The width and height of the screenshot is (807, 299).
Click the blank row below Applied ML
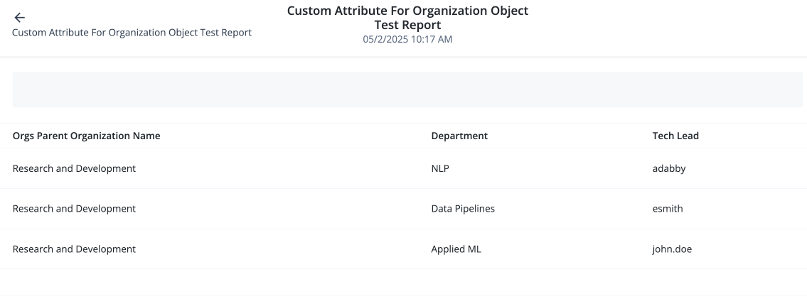pyautogui.click(x=407, y=282)
